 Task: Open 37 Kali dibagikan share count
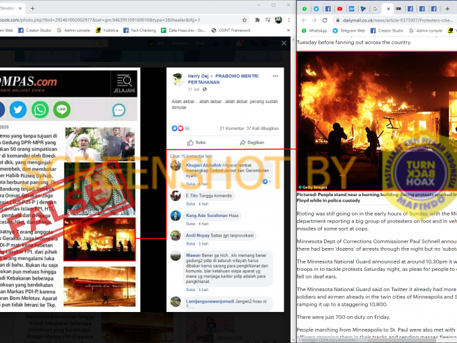coord(262,128)
